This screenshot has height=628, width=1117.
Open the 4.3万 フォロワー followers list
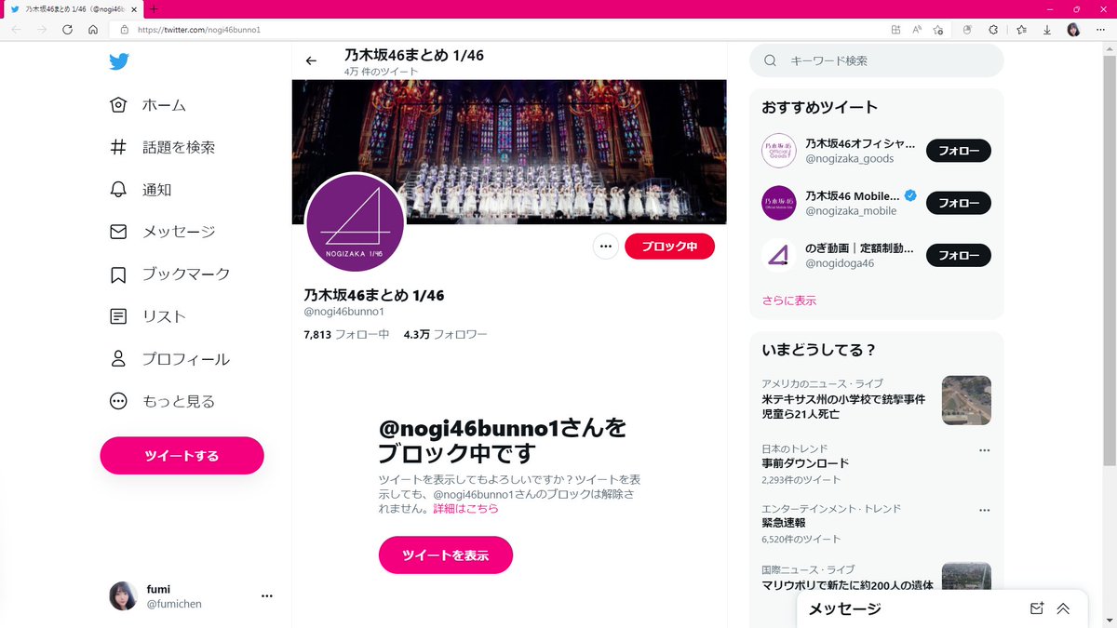(445, 334)
